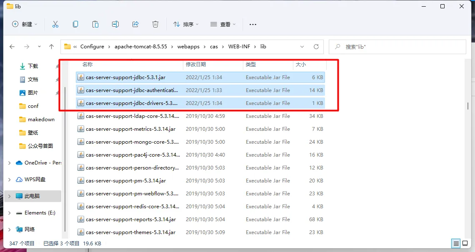Open the 查看 view dropdown

pyautogui.click(x=223, y=24)
